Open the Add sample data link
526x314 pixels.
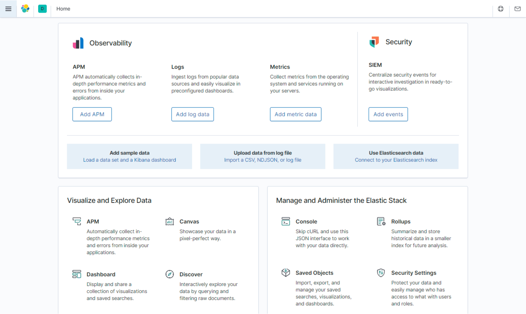[x=129, y=157]
